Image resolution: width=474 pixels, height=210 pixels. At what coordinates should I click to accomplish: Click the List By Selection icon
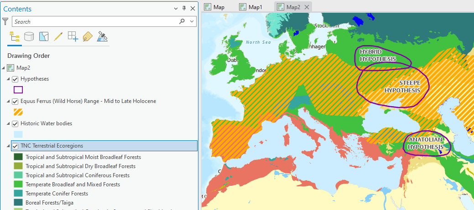click(44, 37)
